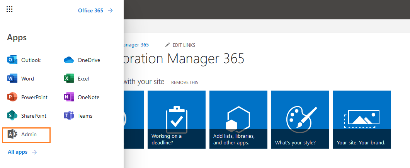This screenshot has width=410, height=168.
Task: Click the REMOVE THIS link
Action: pyautogui.click(x=185, y=82)
